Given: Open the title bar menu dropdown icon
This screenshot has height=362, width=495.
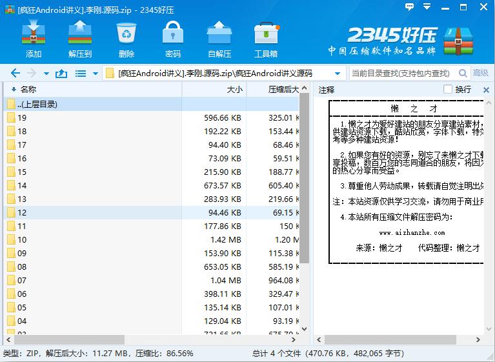Looking at the screenshot, I should coord(427,6).
